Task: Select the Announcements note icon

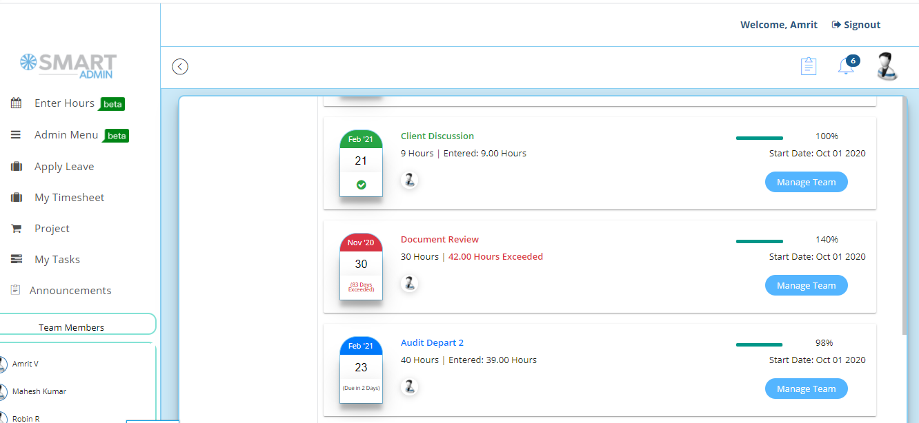Action: click(x=15, y=289)
